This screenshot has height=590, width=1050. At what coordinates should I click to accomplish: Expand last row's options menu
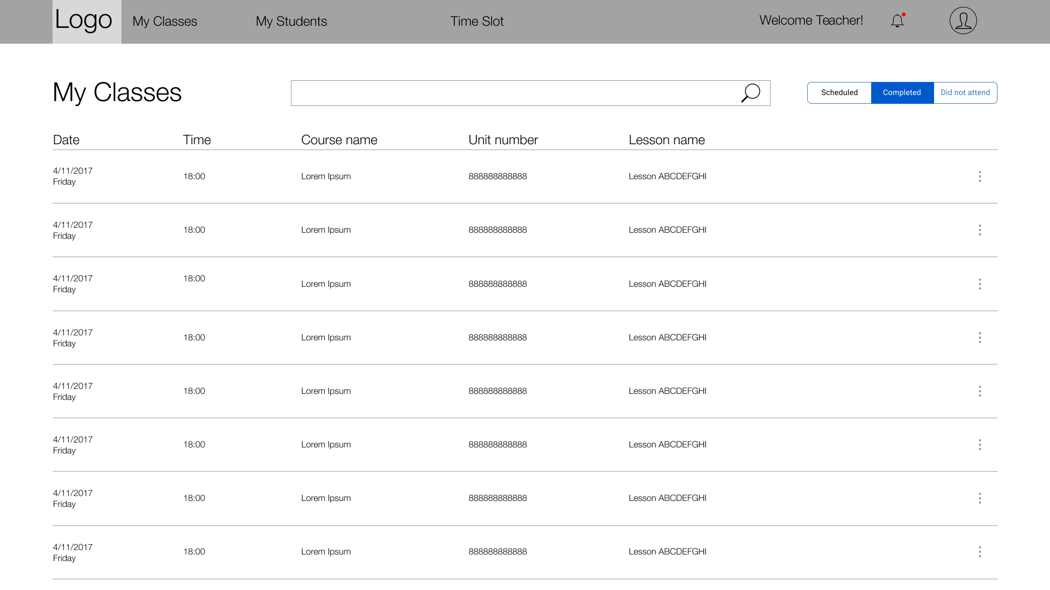[979, 552]
